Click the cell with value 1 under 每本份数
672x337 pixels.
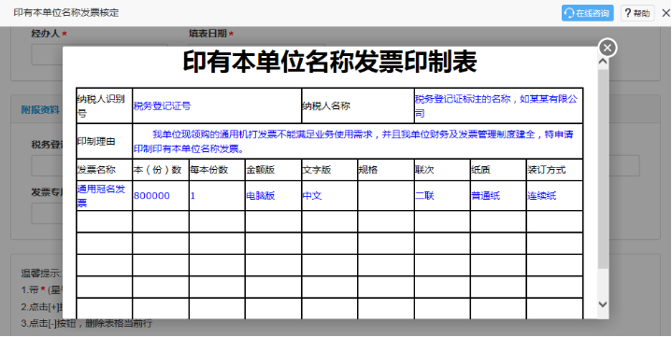click(217, 196)
